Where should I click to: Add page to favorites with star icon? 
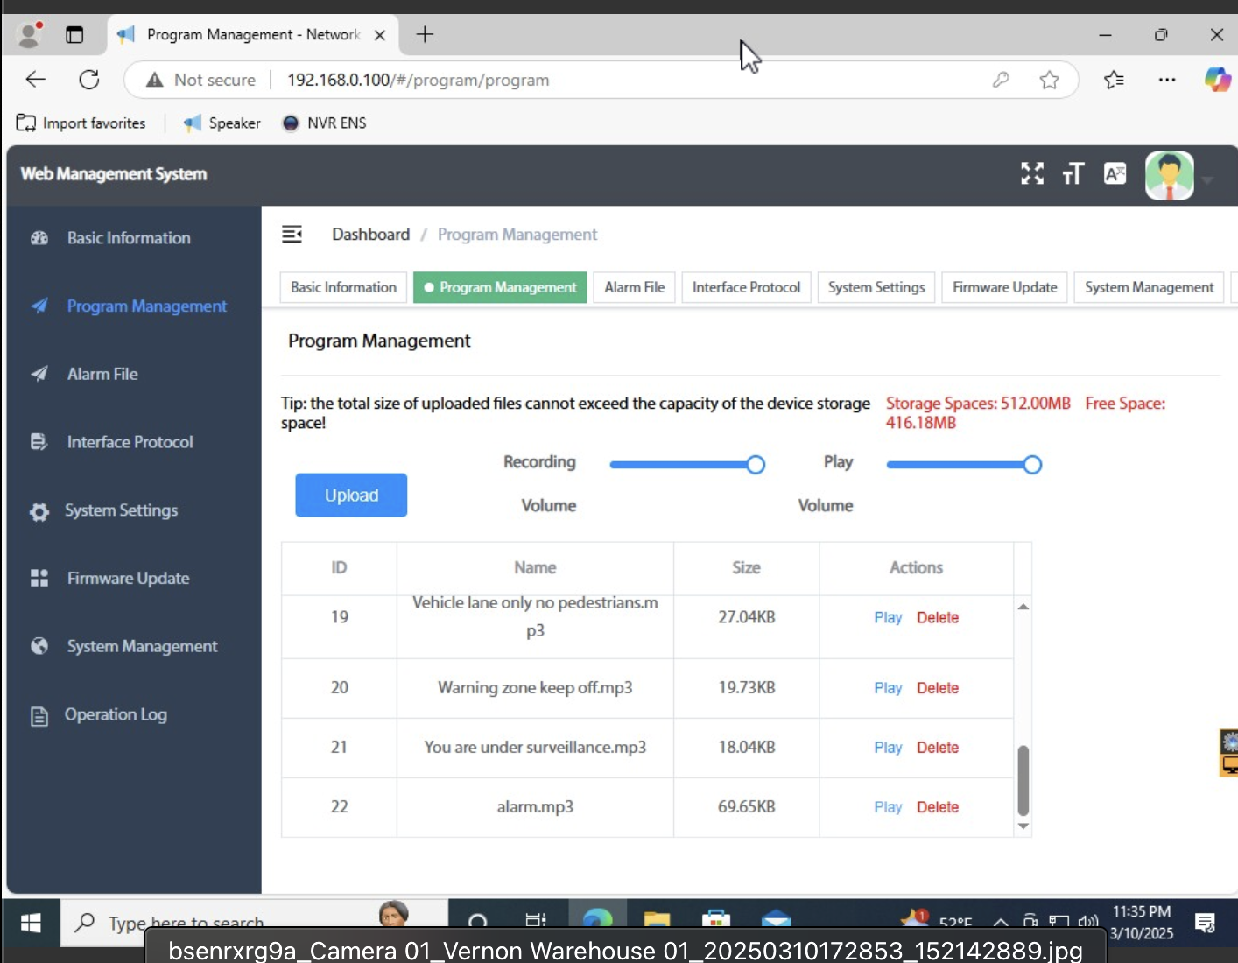1049,80
